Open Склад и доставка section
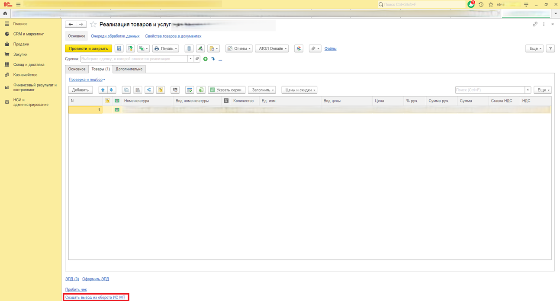560x301 pixels. [x=29, y=64]
